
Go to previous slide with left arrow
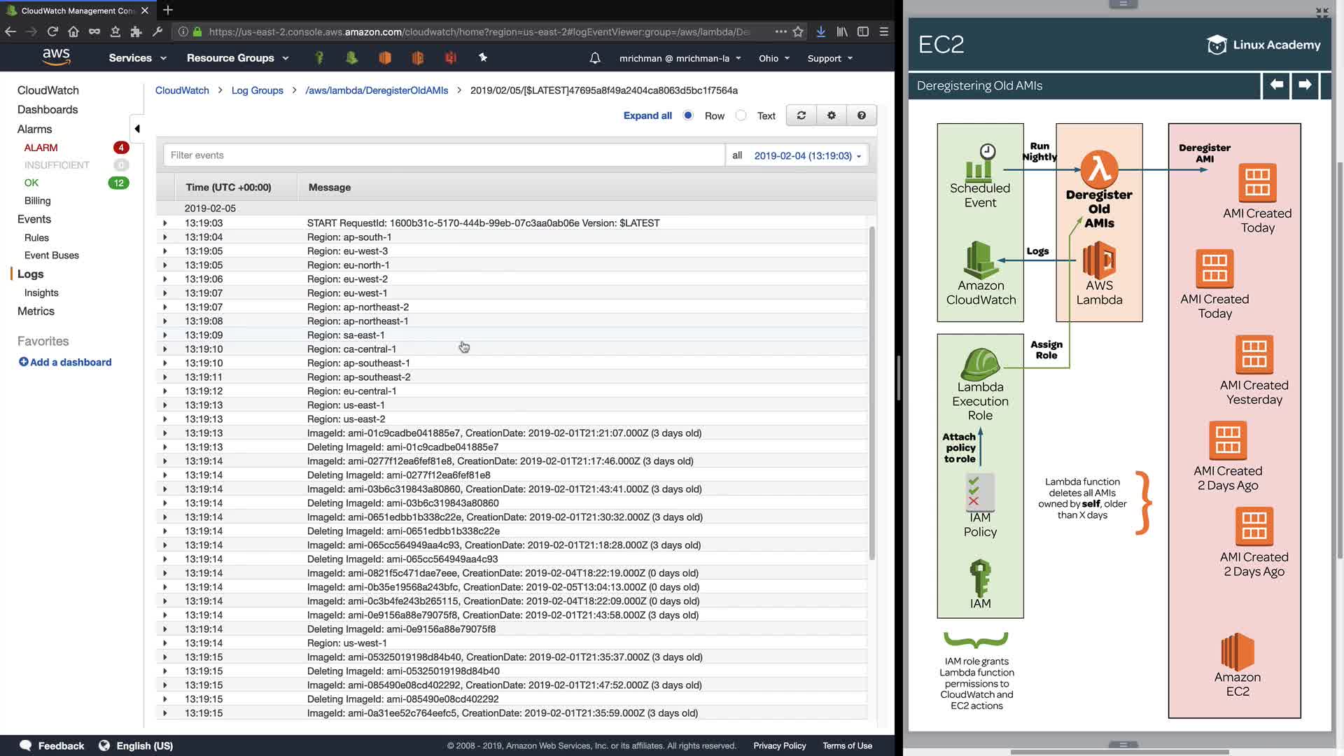[1276, 85]
